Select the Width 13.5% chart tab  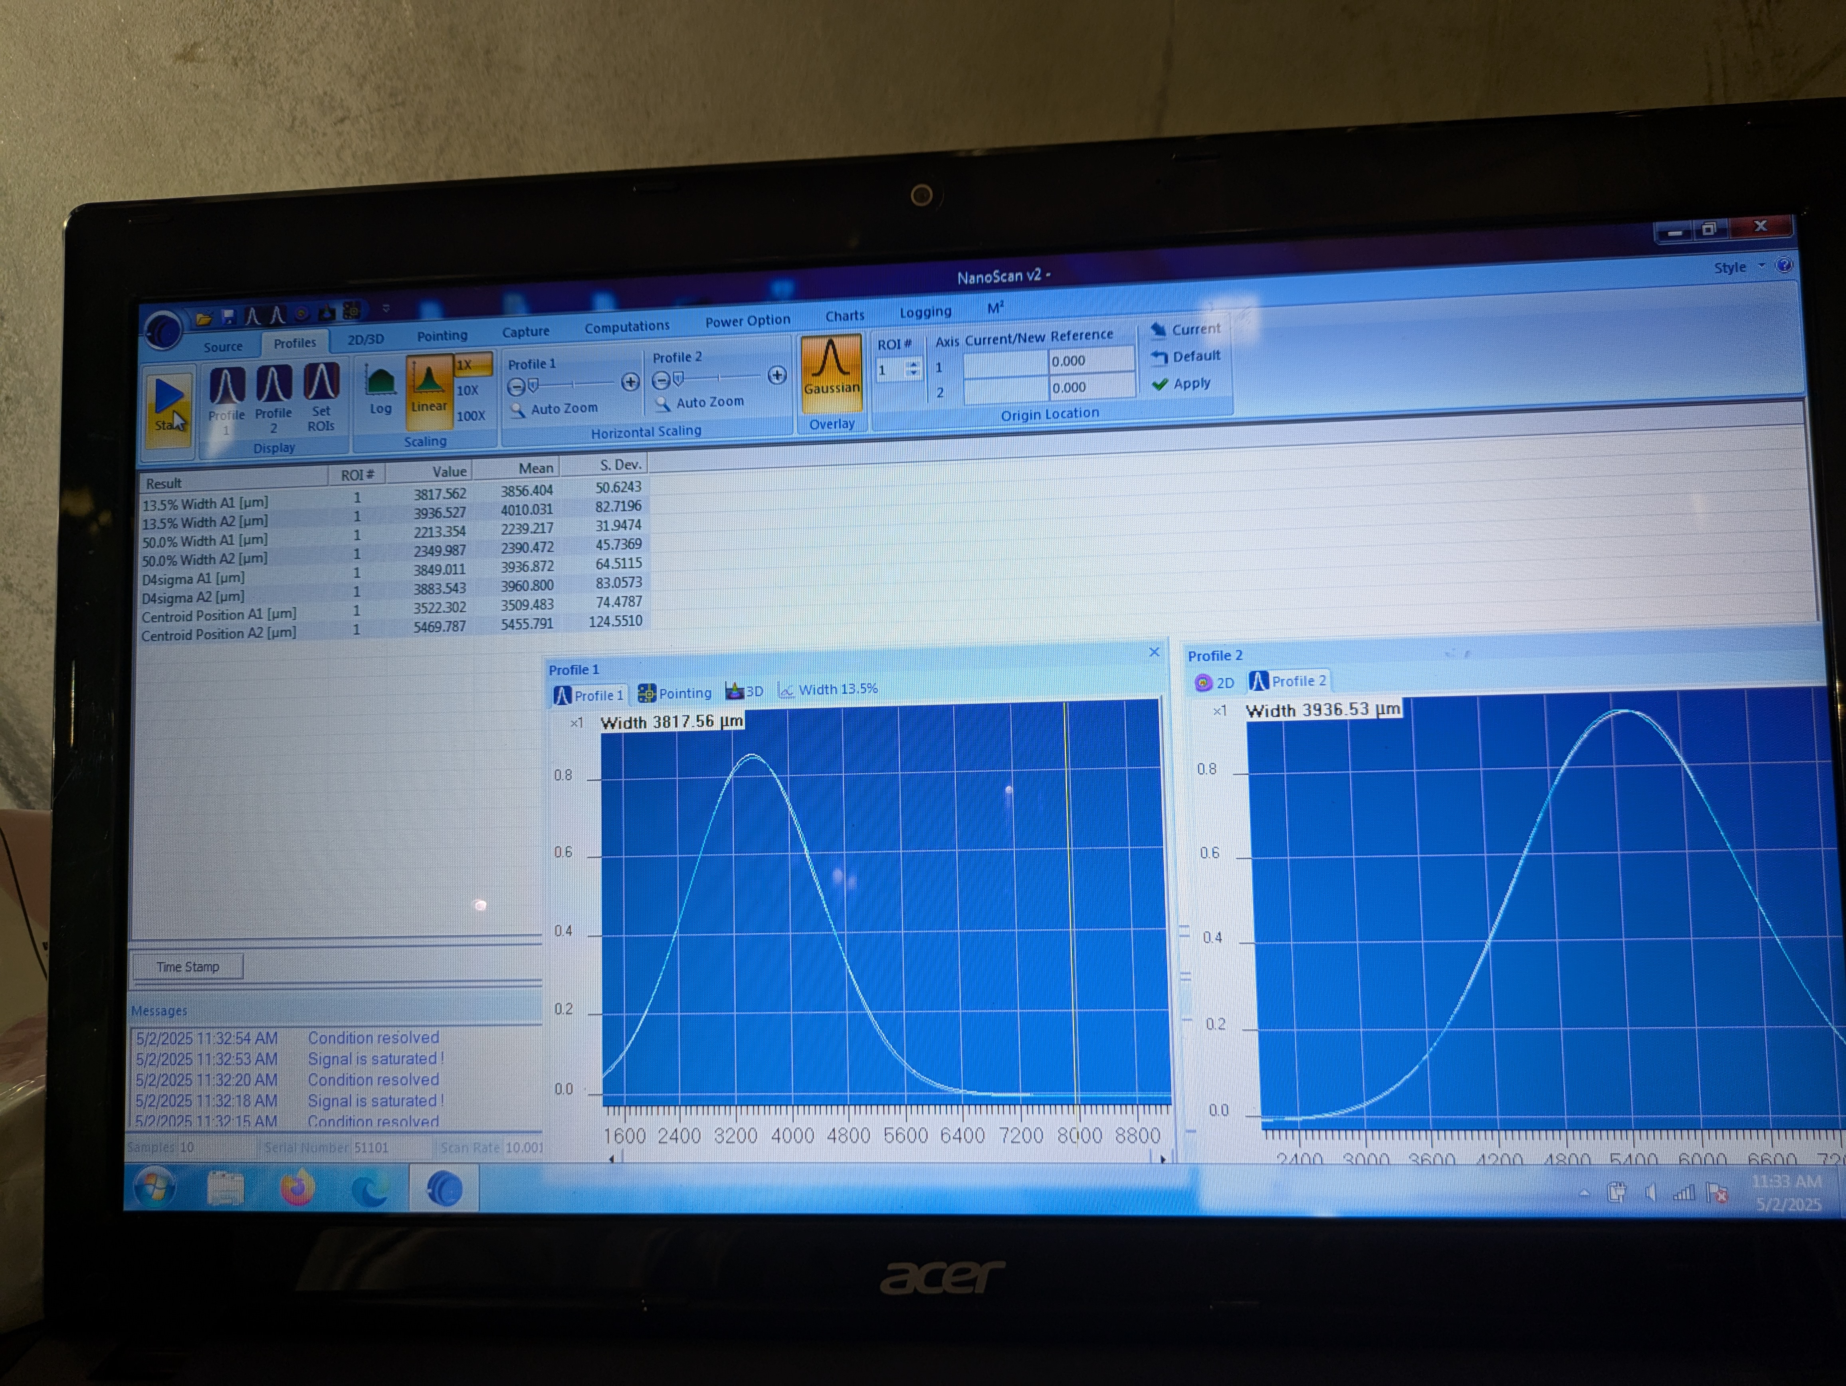[828, 689]
